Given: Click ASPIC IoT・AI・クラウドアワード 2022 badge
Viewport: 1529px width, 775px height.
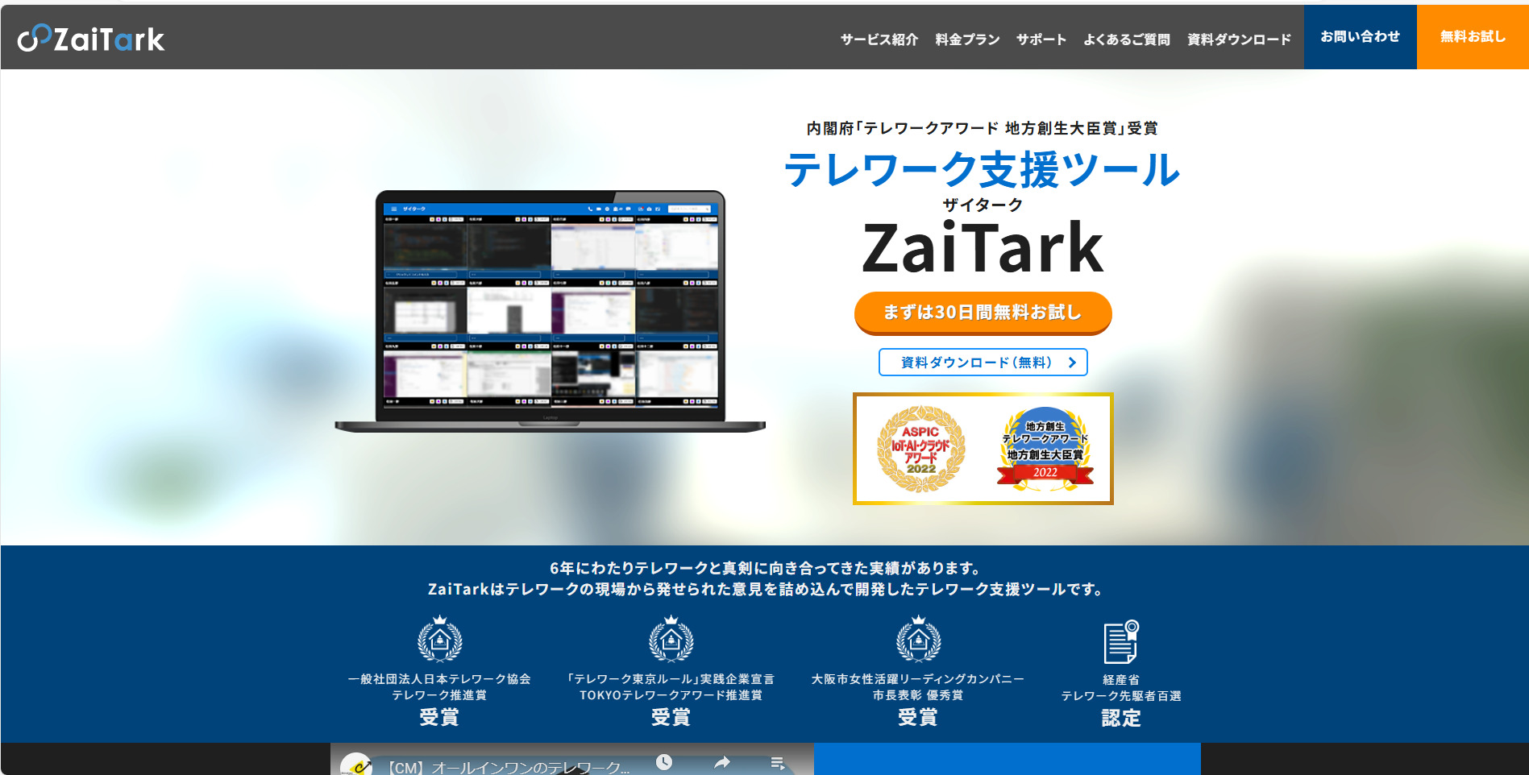Looking at the screenshot, I should (920, 449).
